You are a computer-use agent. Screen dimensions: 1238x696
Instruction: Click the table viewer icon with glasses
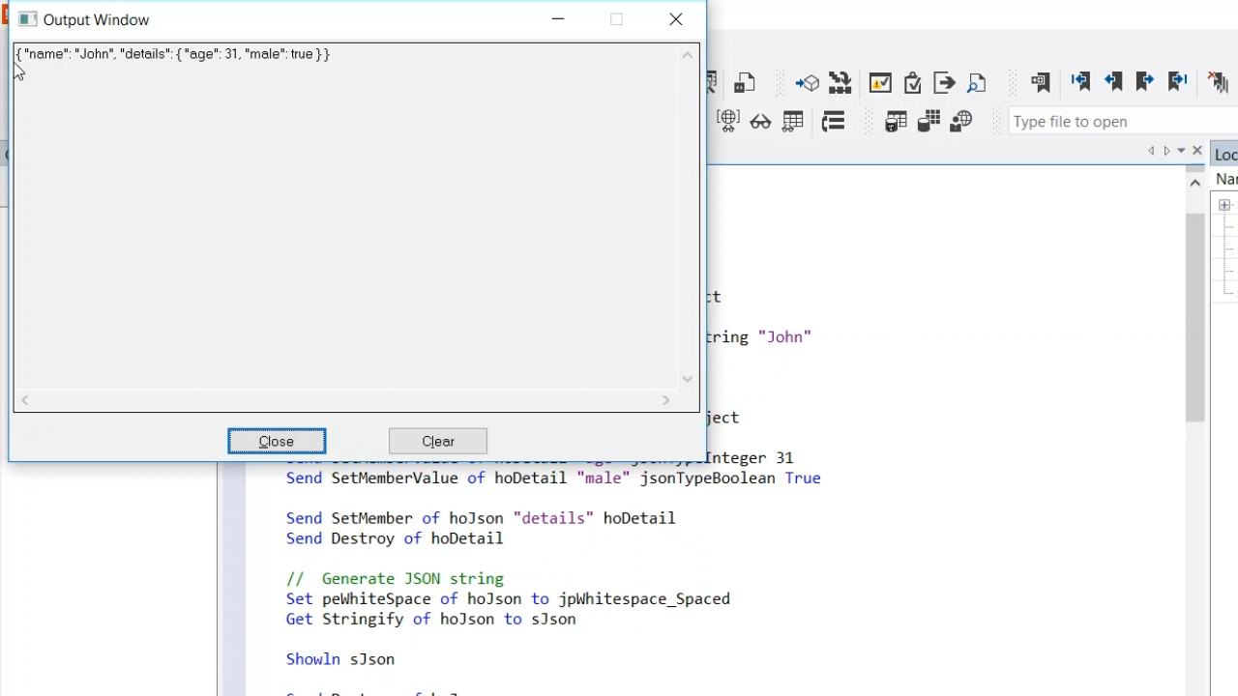[793, 122]
